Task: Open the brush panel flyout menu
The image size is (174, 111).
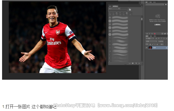Action: 142,6
